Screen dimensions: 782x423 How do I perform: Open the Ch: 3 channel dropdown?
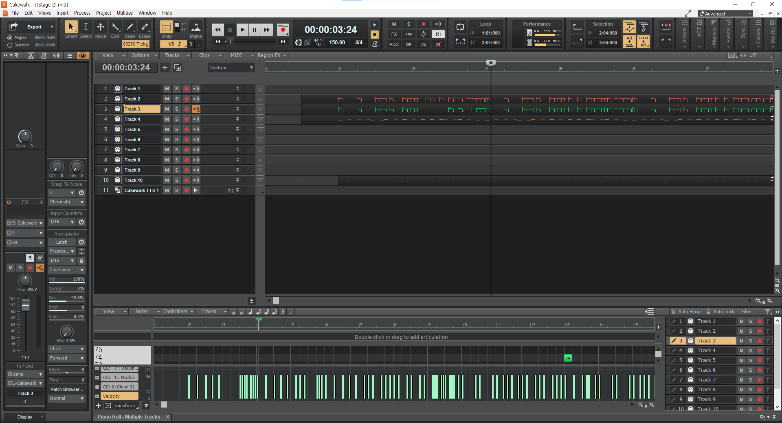click(67, 349)
